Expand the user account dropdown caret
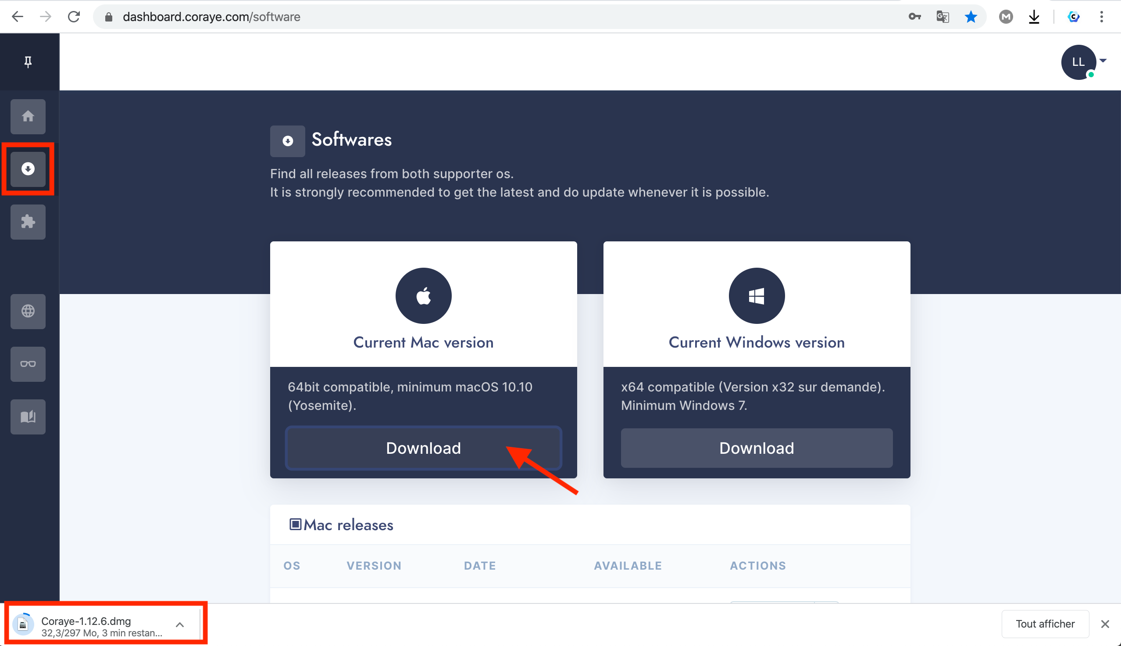1121x646 pixels. pyautogui.click(x=1104, y=60)
